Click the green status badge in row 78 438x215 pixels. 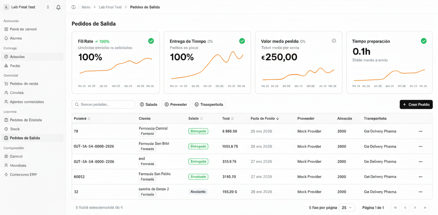[x=198, y=132]
